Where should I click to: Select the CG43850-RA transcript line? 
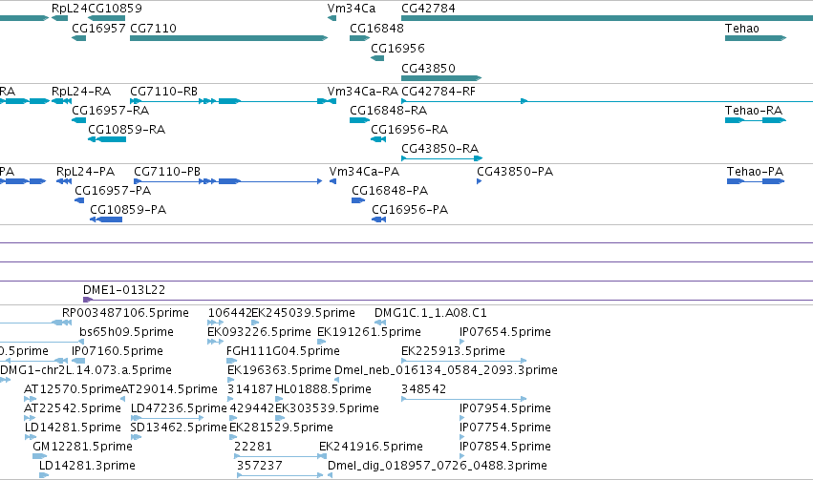[441, 158]
